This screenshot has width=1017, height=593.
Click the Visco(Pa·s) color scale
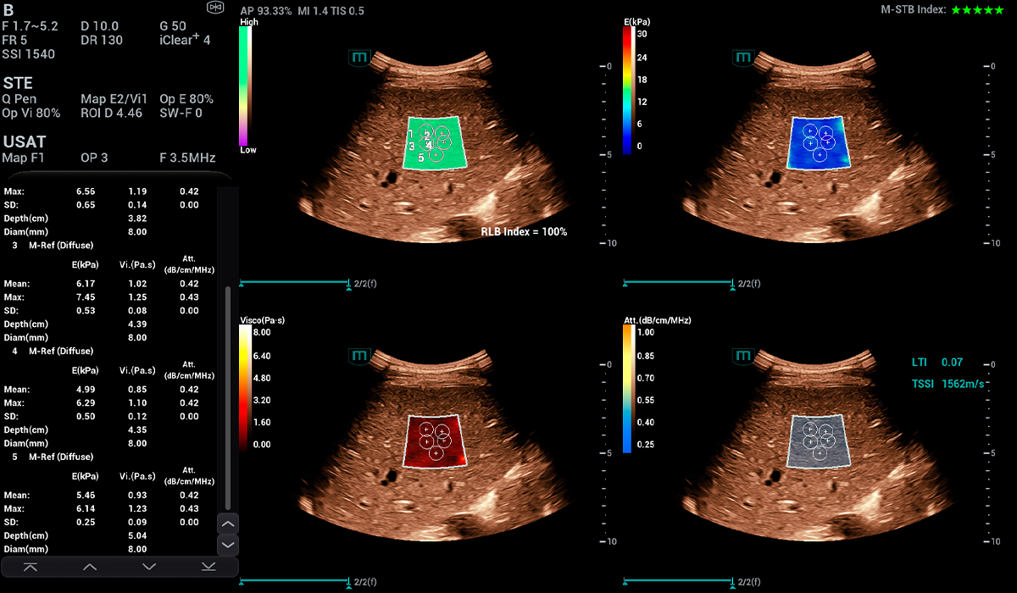coord(245,386)
